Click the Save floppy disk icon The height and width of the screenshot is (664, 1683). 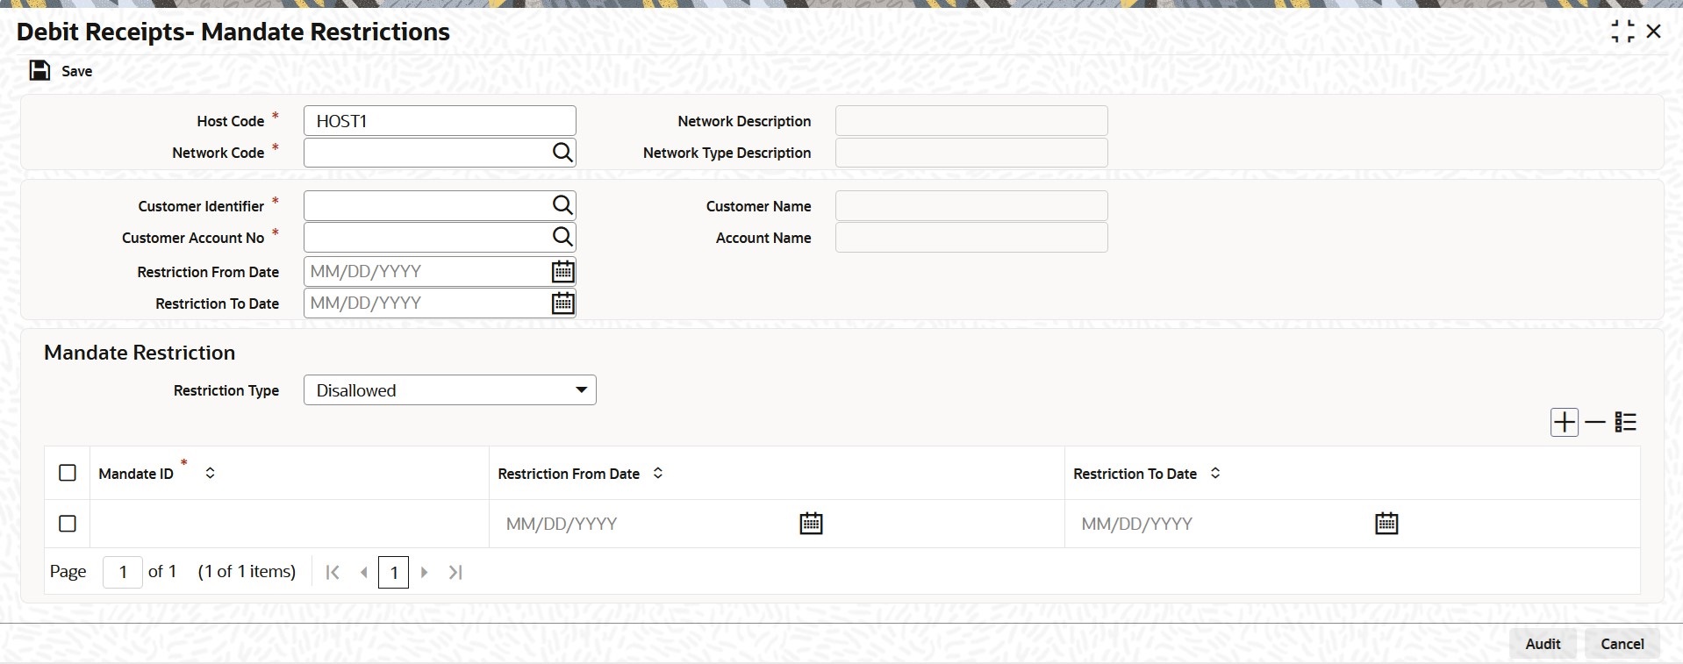tap(39, 71)
